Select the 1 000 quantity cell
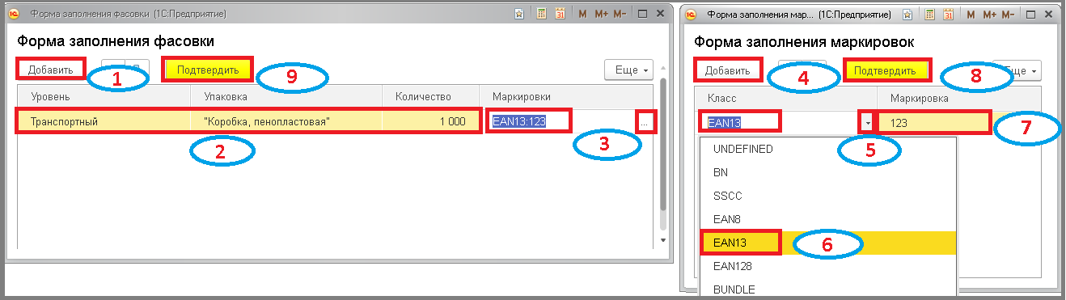1066x300 pixels. coord(431,121)
